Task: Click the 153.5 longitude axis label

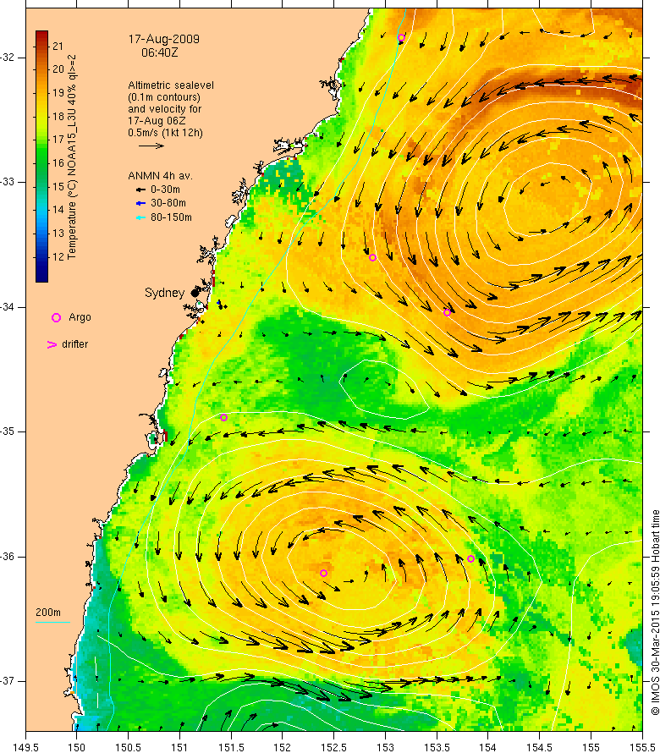Action: pyautogui.click(x=437, y=747)
